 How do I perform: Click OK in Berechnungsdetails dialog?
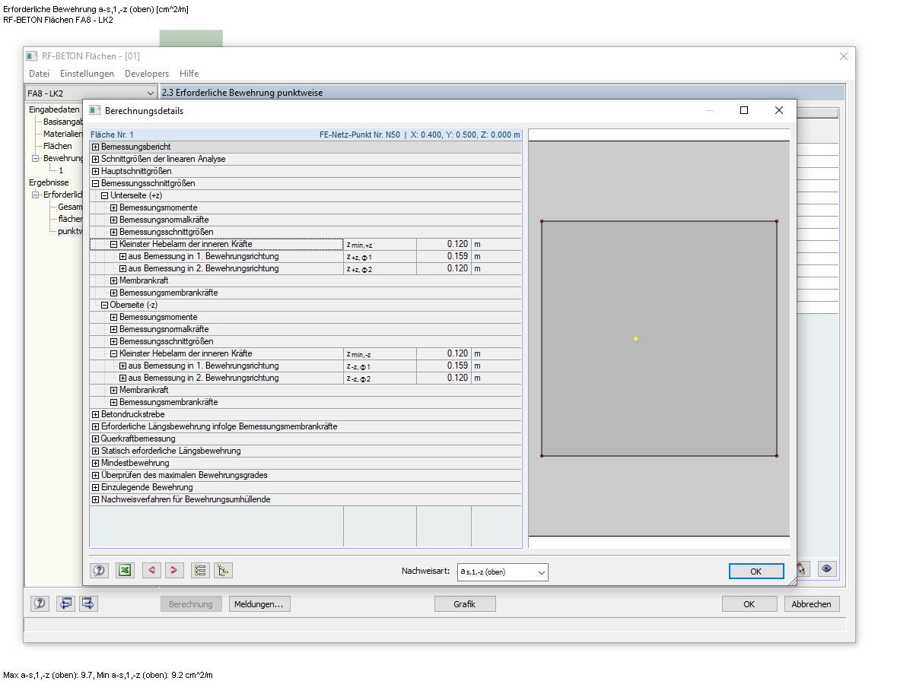[x=756, y=572]
